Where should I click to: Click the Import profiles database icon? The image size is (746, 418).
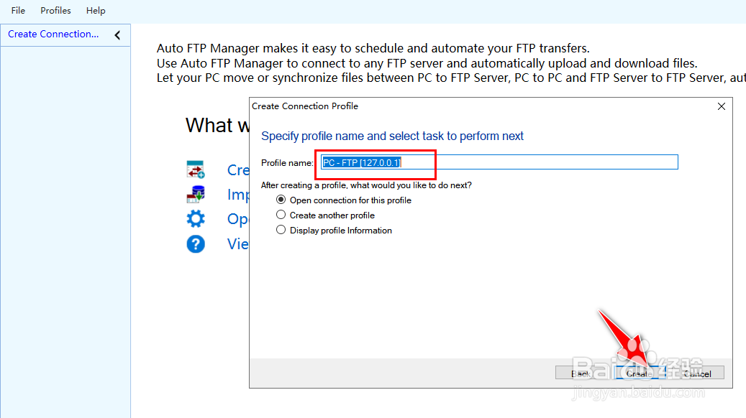196,194
